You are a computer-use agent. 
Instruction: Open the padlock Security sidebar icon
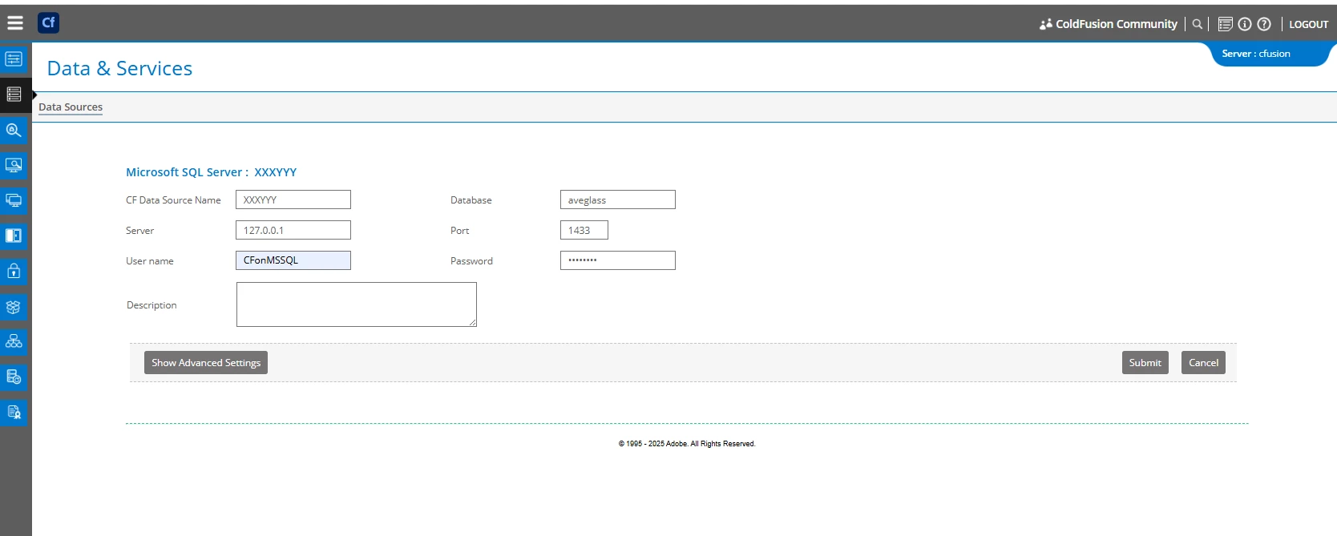coord(14,271)
